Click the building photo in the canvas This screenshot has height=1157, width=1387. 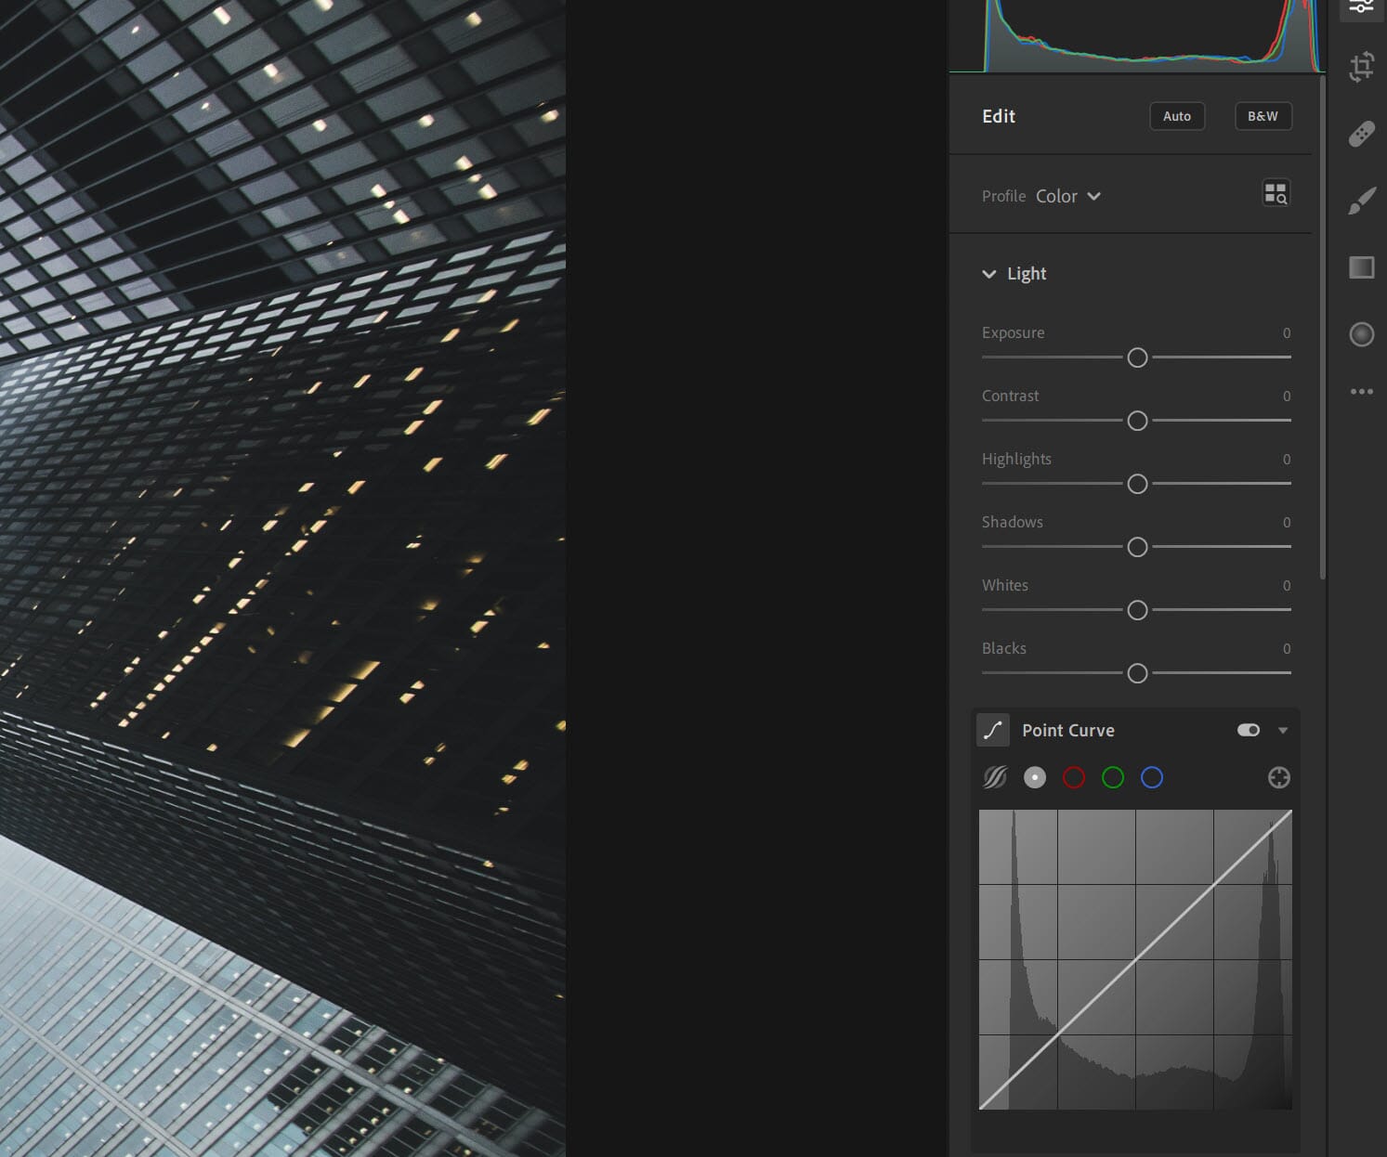282,578
